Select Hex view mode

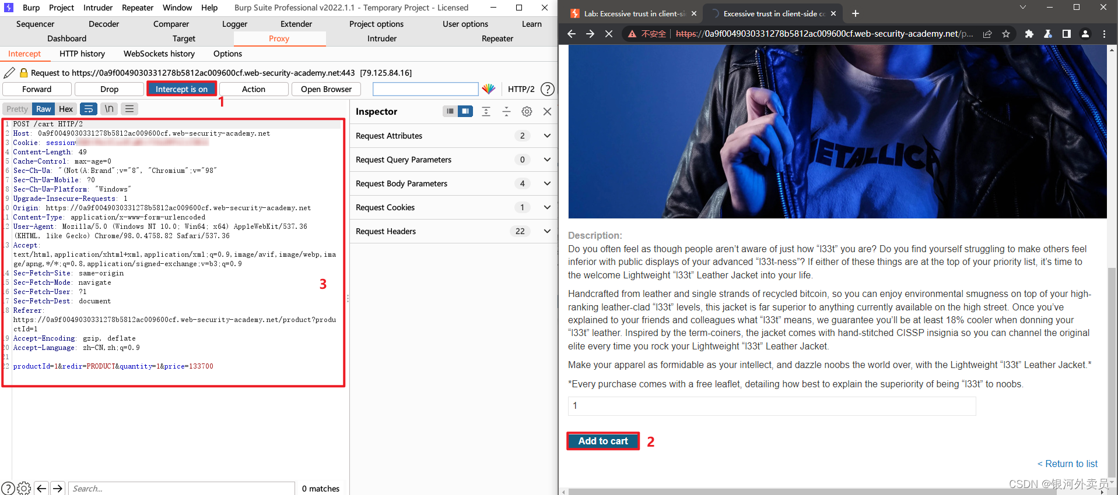[x=66, y=109]
